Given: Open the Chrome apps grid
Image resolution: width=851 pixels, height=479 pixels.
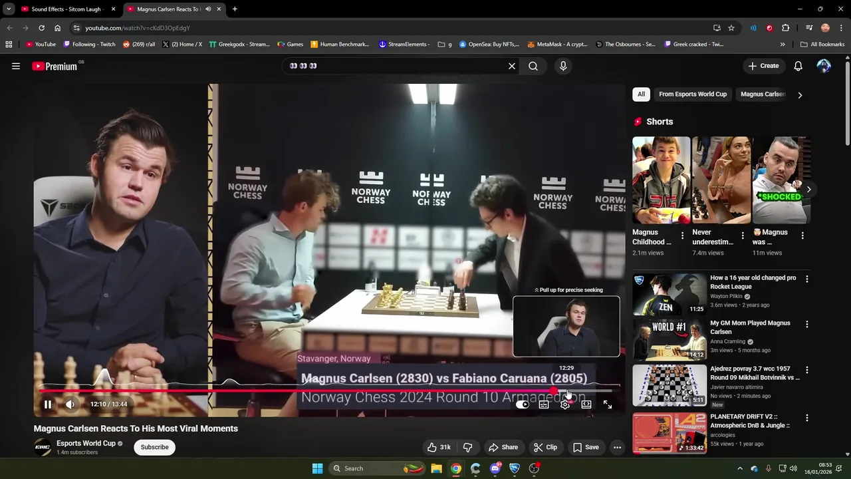Looking at the screenshot, I should point(9,45).
